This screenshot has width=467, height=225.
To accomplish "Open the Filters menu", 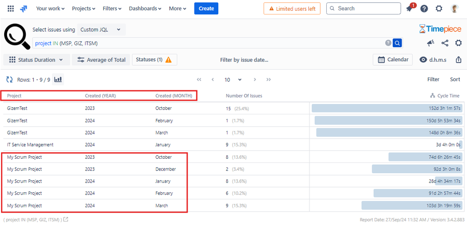I will 112,8.
